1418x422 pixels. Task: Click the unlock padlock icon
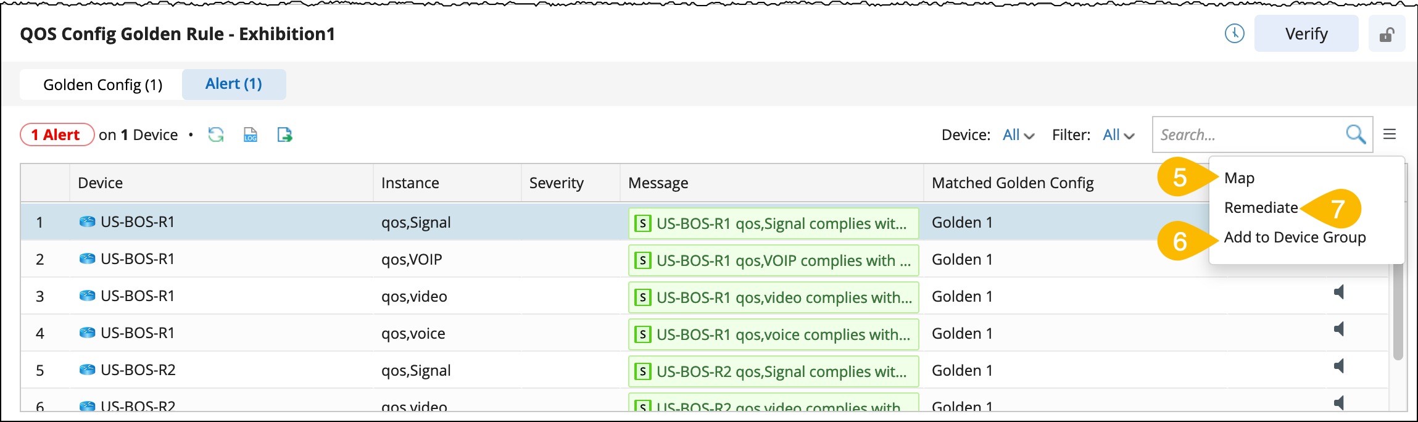(x=1387, y=34)
